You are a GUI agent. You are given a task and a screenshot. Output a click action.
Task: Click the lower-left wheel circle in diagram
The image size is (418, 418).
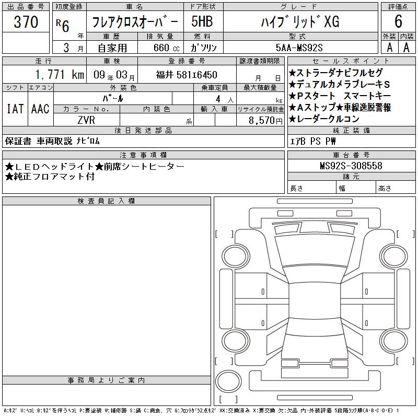[236, 341]
